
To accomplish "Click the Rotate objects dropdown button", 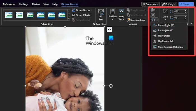I will pos(155,20).
